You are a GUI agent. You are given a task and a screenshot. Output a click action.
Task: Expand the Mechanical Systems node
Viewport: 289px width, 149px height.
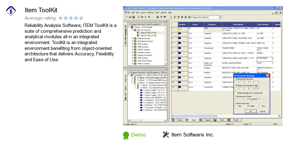coord(132,41)
